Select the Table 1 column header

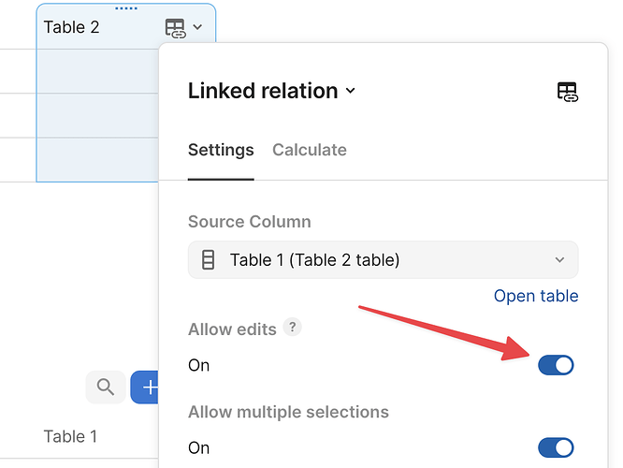[71, 436]
